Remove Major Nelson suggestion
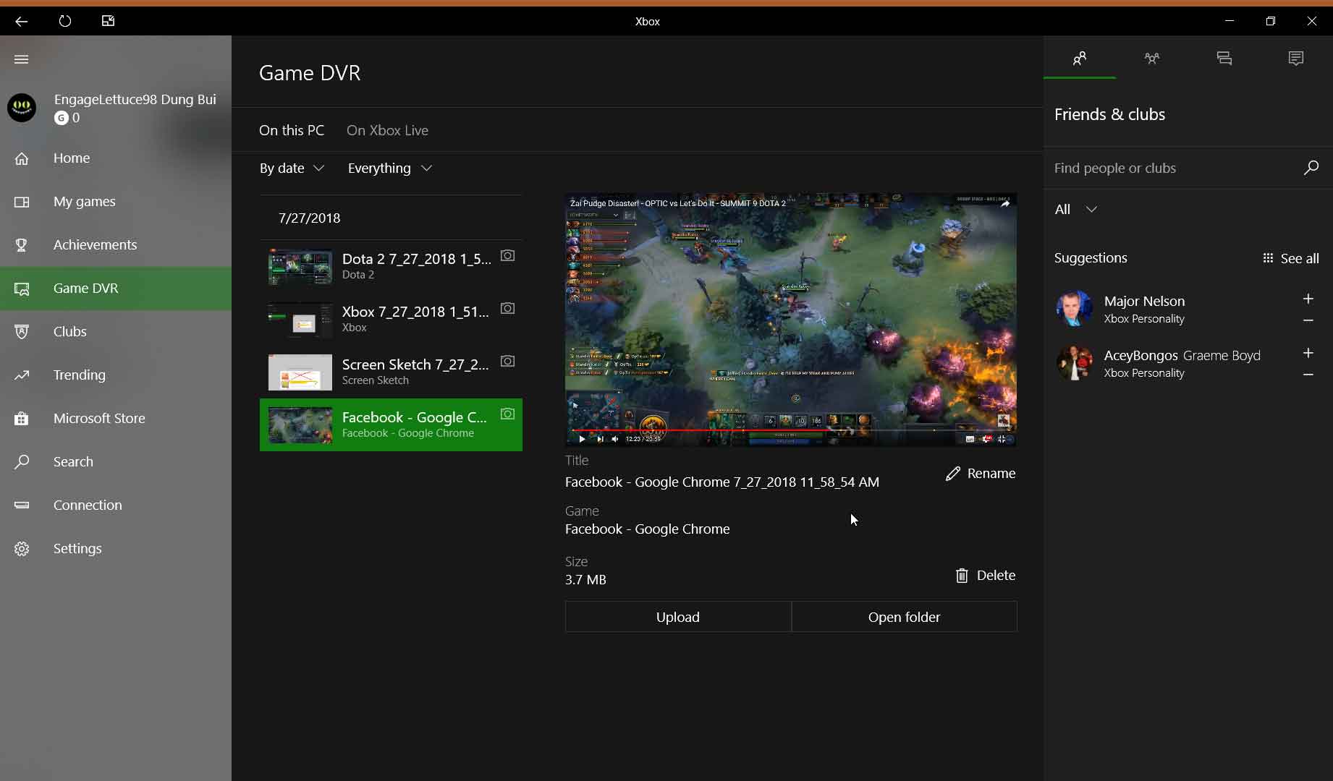The image size is (1333, 781). [1308, 320]
